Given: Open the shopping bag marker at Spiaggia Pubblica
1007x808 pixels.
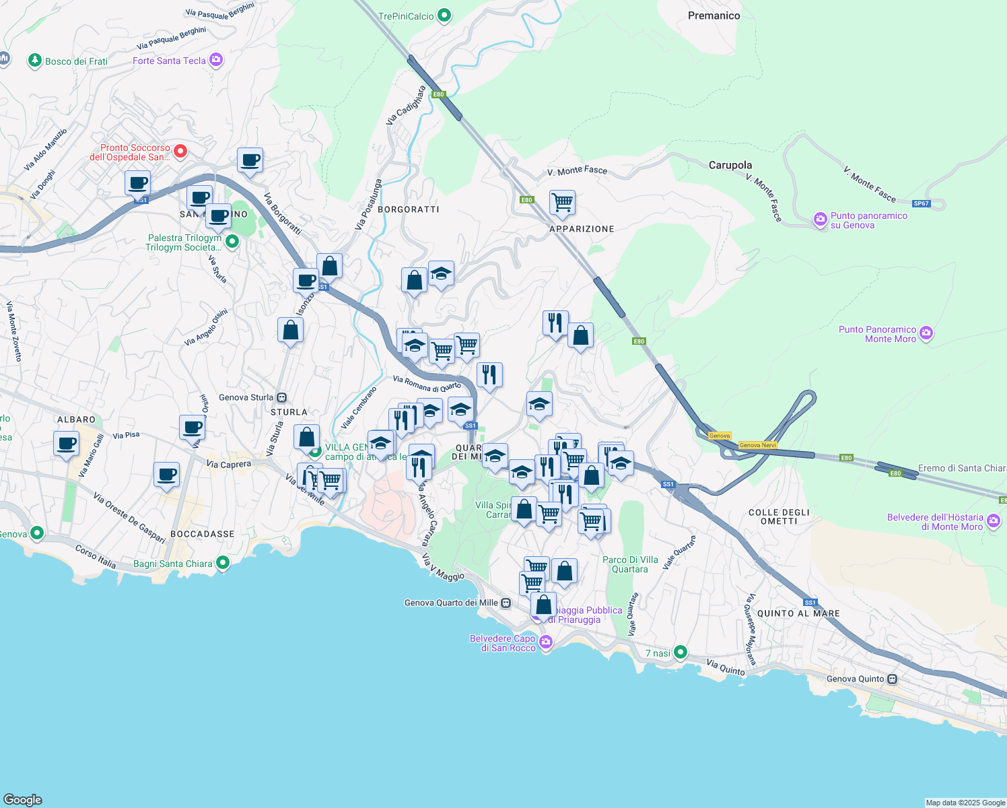Looking at the screenshot, I should click(543, 605).
